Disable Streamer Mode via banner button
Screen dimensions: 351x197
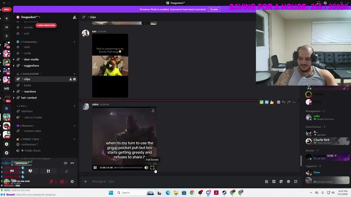(214, 9)
